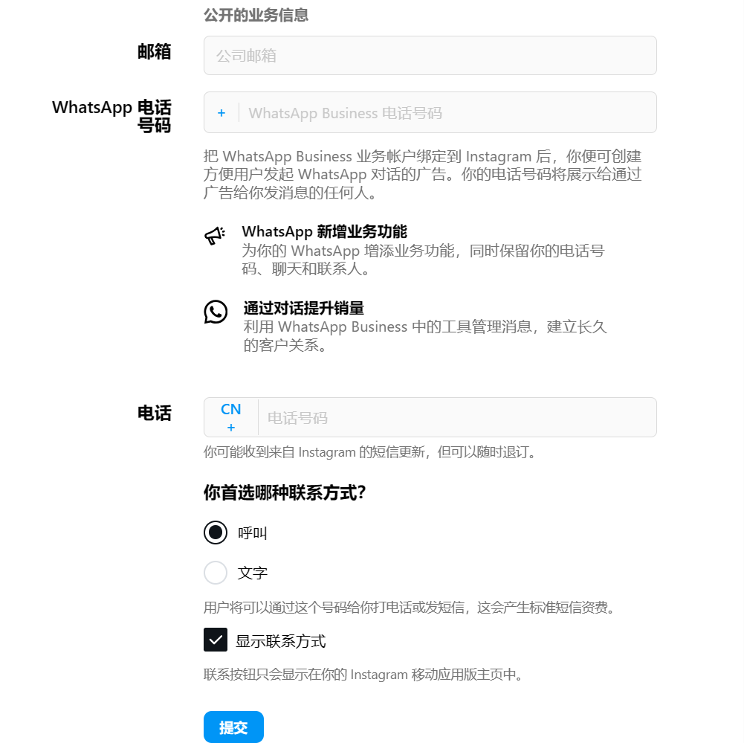This screenshot has width=744, height=743.
Task: Open the plus country code prefix in WhatsApp field
Action: [x=221, y=113]
